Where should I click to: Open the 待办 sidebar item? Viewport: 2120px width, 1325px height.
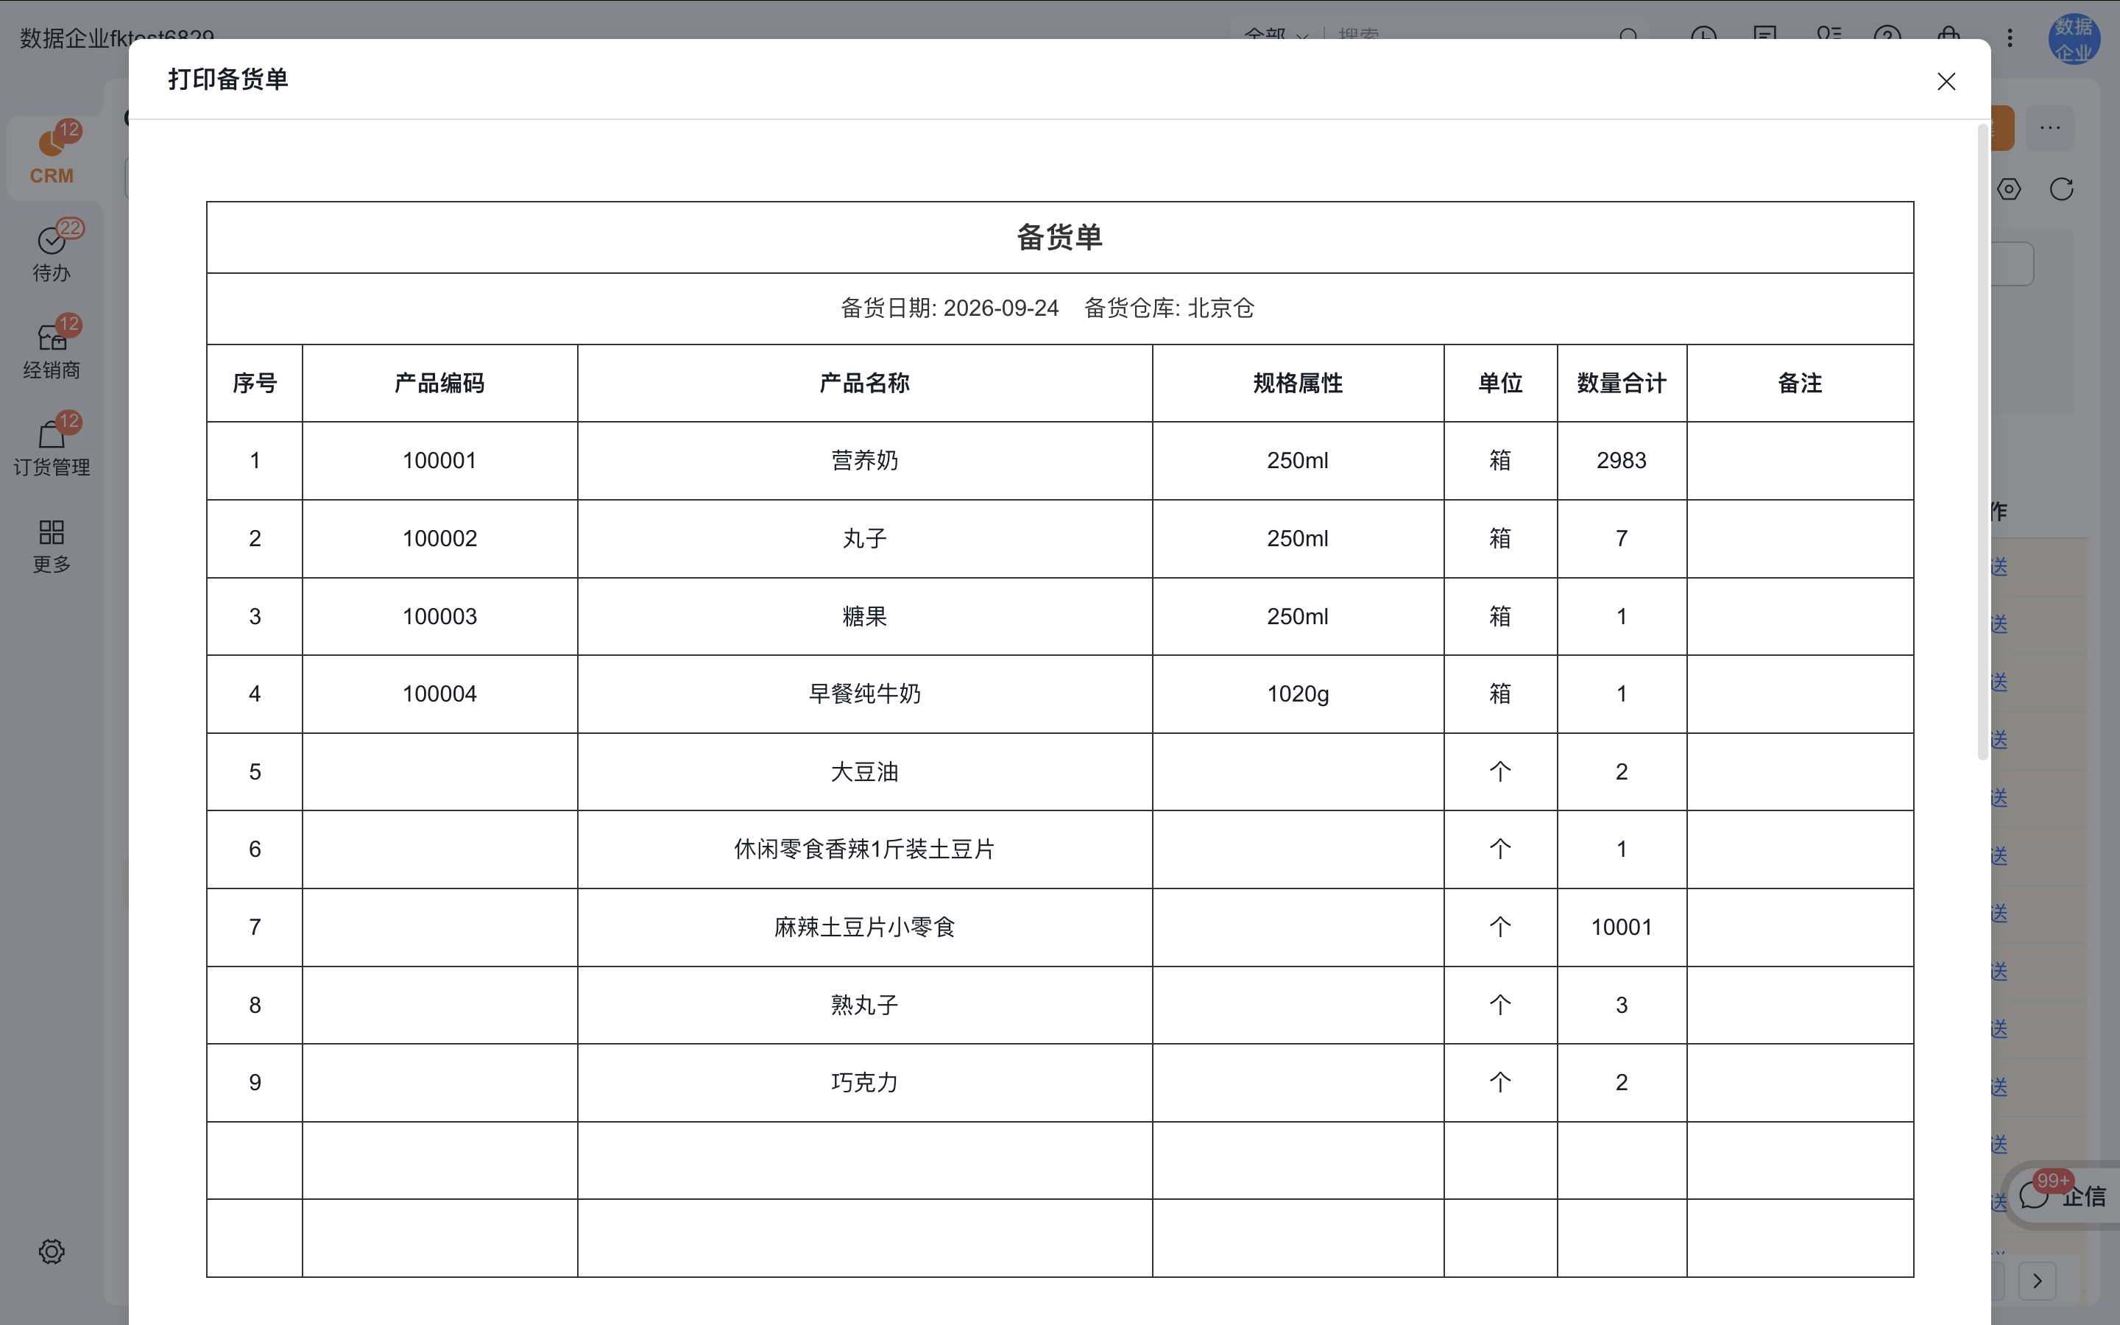[52, 253]
